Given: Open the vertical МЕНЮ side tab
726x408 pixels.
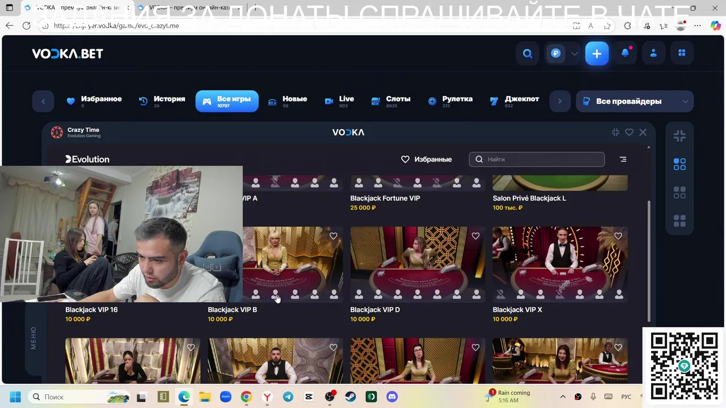Looking at the screenshot, I should pos(33,338).
